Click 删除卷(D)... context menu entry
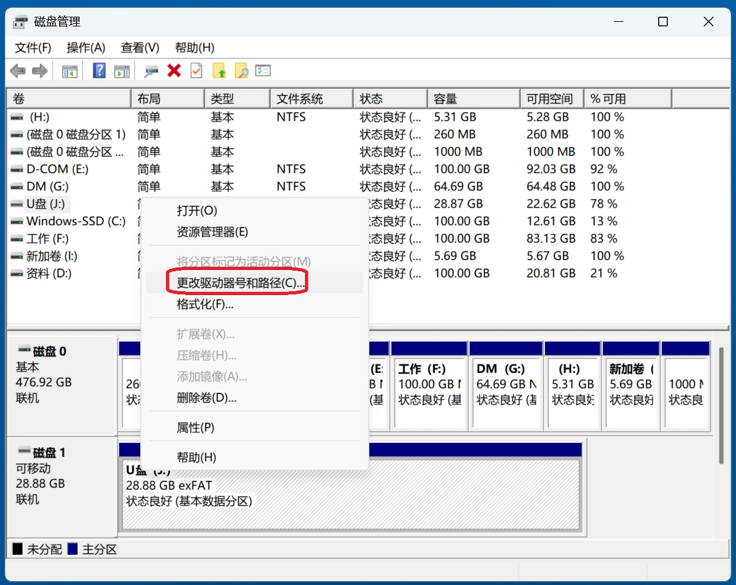Image resolution: width=736 pixels, height=585 pixels. [x=207, y=398]
